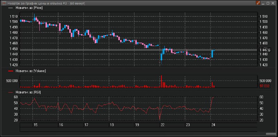Click 1 420 on the right price axis
This screenshot has height=137, width=278.
(x=263, y=65)
